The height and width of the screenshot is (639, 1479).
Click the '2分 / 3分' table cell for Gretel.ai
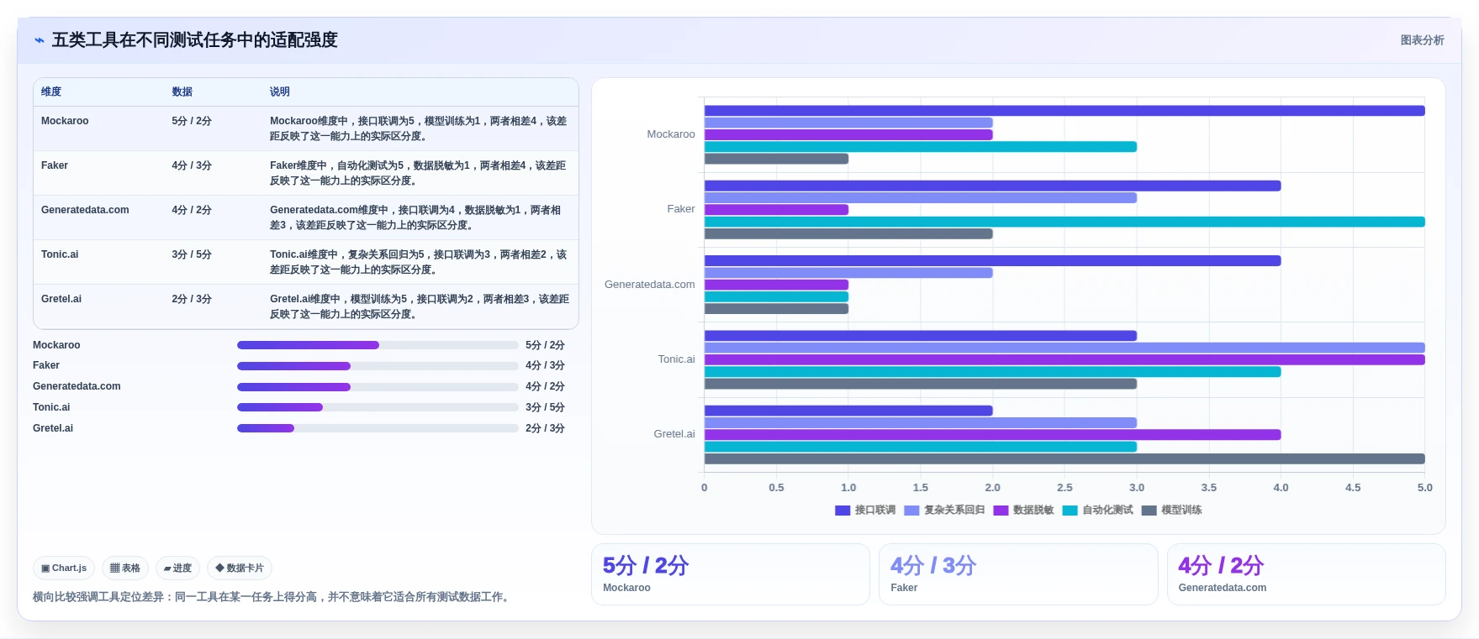192,299
